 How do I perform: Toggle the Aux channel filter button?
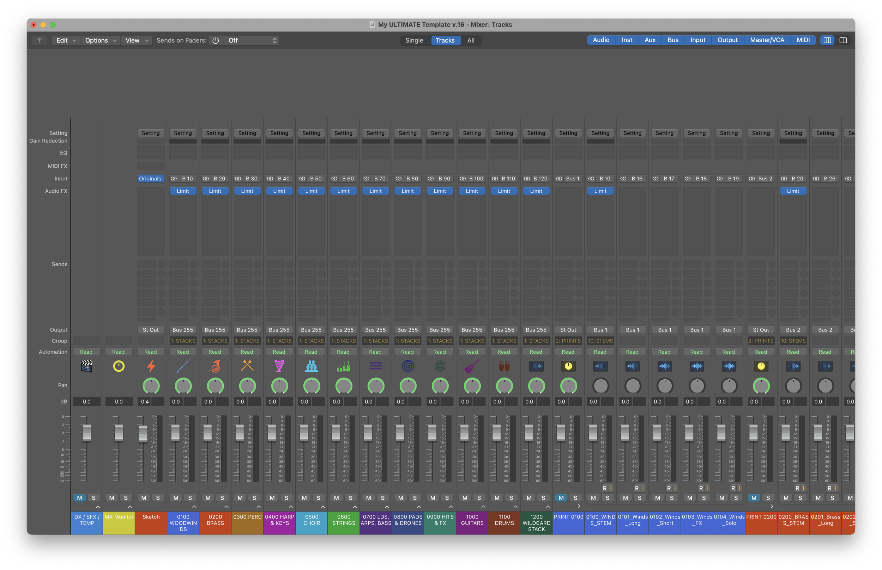coord(650,40)
